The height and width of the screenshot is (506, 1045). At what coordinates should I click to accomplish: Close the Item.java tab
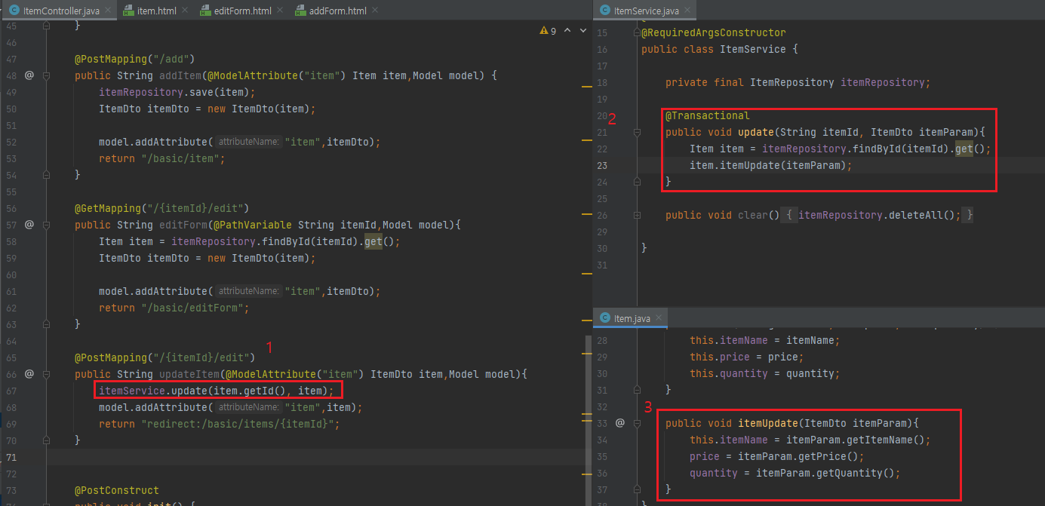tap(659, 318)
